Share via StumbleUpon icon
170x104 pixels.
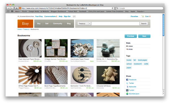click(x=127, y=94)
